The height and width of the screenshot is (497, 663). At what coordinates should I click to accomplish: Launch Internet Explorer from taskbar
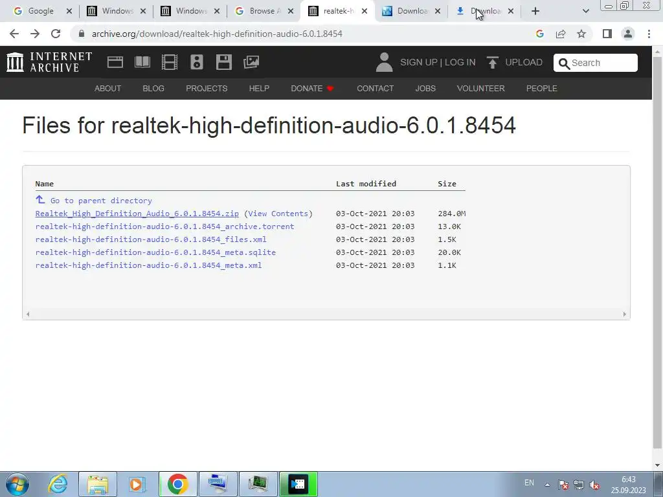coord(58,484)
